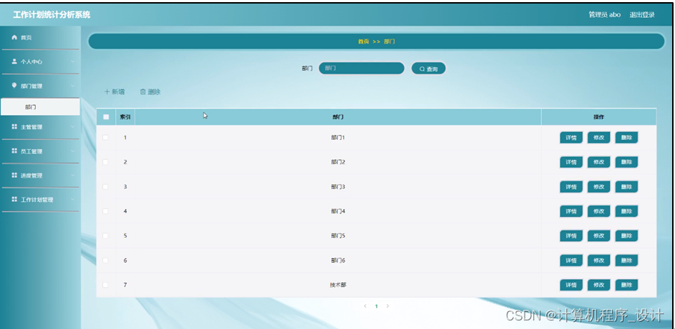The image size is (675, 329).
Task: Expand the 个人中心 menu chevron
Action: tap(73, 62)
